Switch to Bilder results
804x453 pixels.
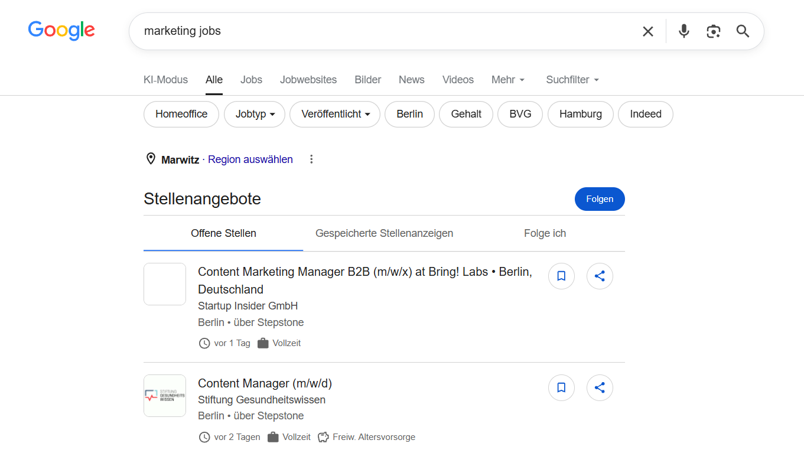point(367,80)
